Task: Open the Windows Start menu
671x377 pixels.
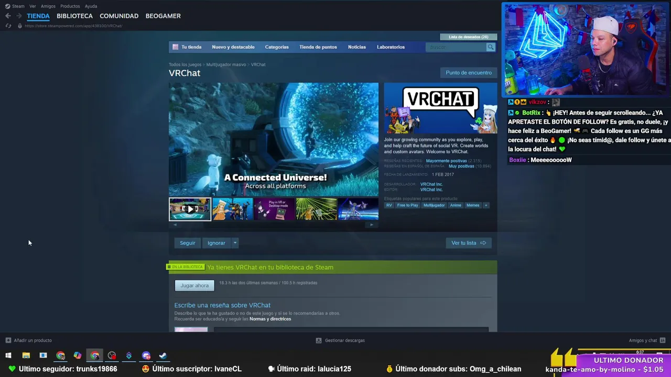Action: [x=8, y=356]
